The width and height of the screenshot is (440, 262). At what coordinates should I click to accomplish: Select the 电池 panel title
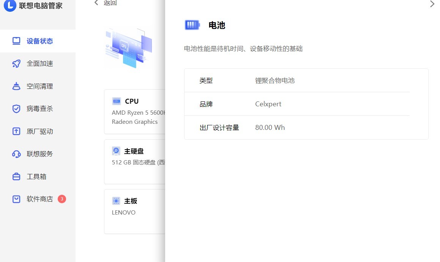click(x=217, y=25)
